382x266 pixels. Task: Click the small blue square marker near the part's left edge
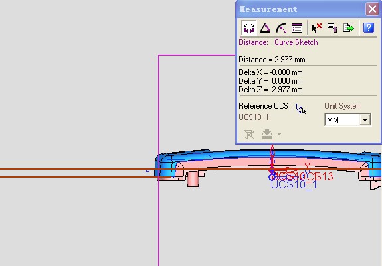[x=147, y=170]
